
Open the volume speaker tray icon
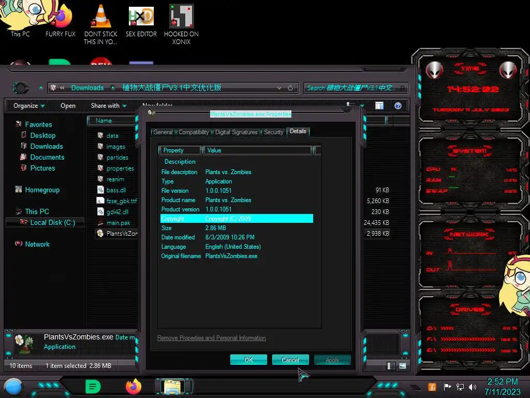click(x=473, y=387)
